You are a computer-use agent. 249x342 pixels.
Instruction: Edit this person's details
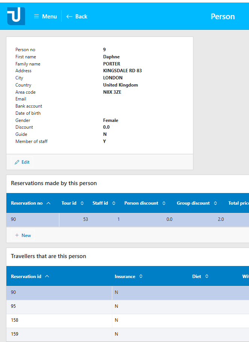click(22, 162)
